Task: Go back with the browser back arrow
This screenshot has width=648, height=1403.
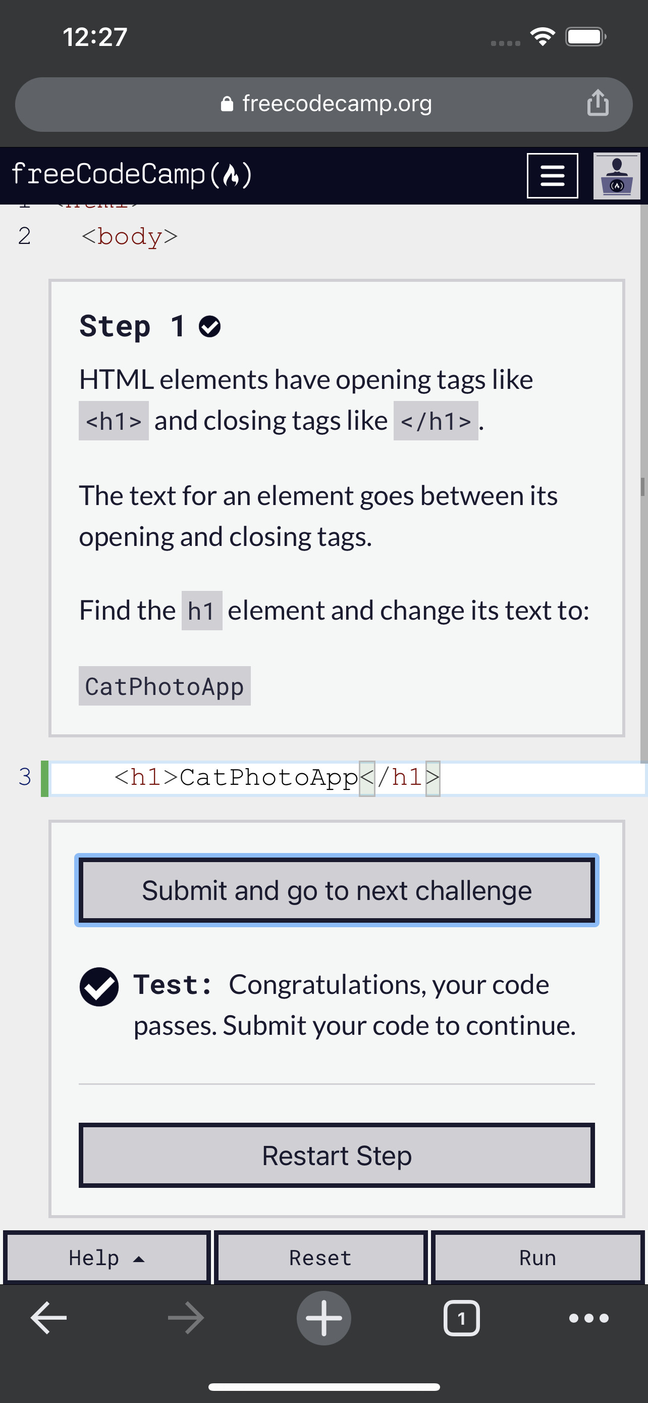Action: click(49, 1318)
